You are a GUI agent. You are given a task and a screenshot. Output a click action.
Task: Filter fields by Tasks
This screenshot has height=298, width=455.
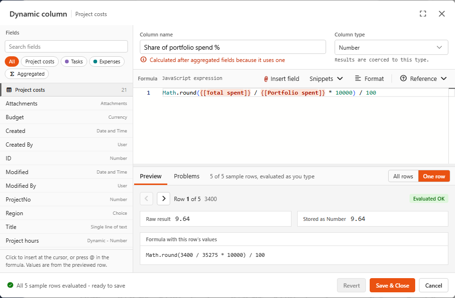click(x=74, y=61)
